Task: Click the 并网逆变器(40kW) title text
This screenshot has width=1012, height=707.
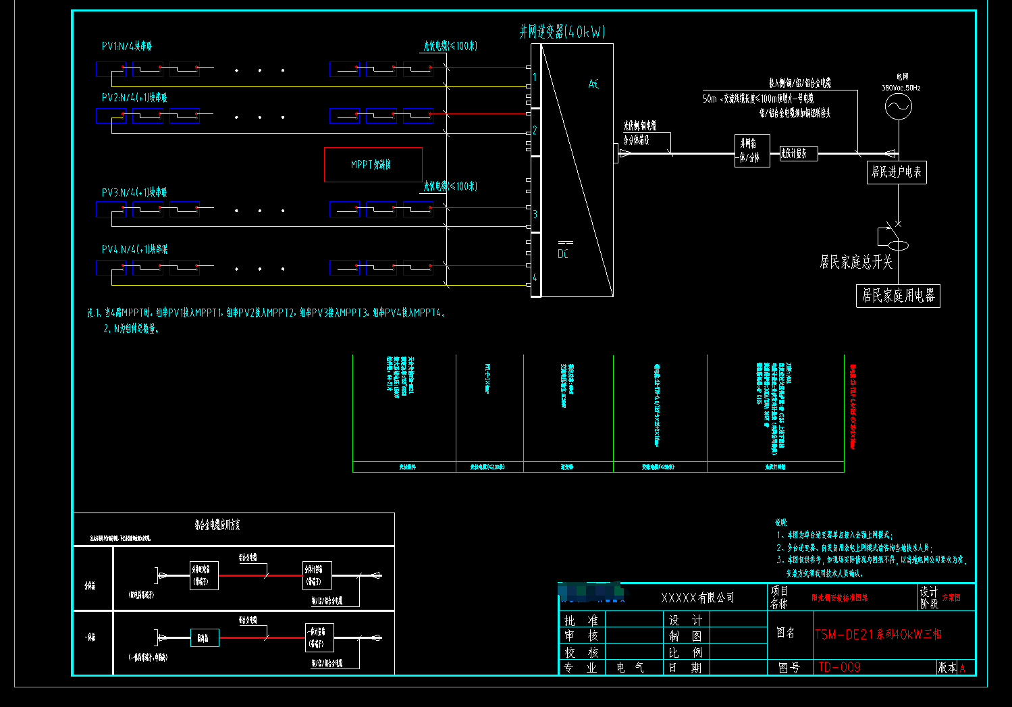Action: click(562, 32)
